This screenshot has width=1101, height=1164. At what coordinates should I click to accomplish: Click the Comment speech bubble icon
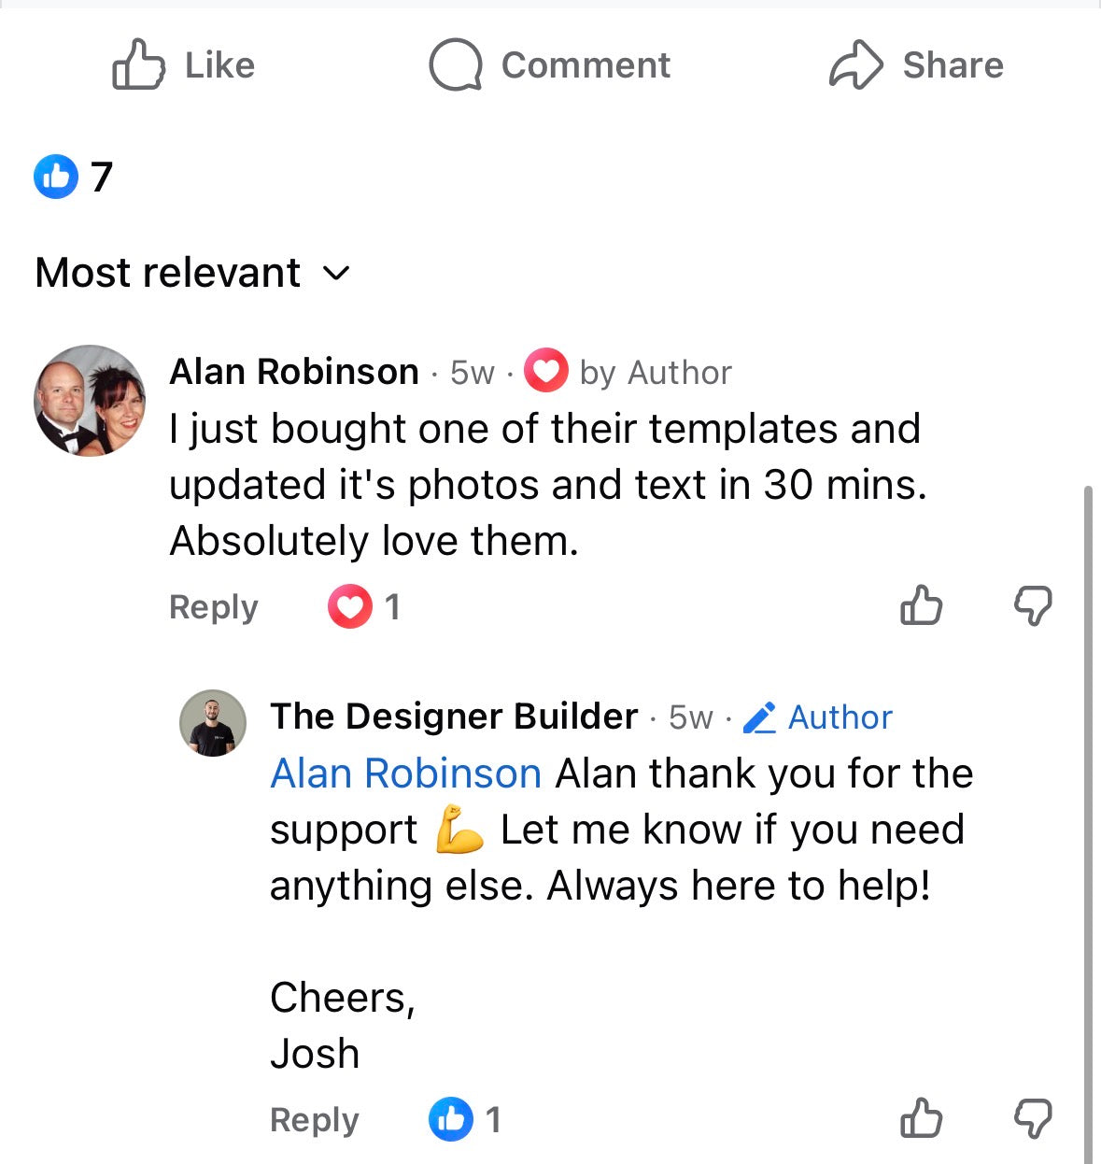click(455, 64)
